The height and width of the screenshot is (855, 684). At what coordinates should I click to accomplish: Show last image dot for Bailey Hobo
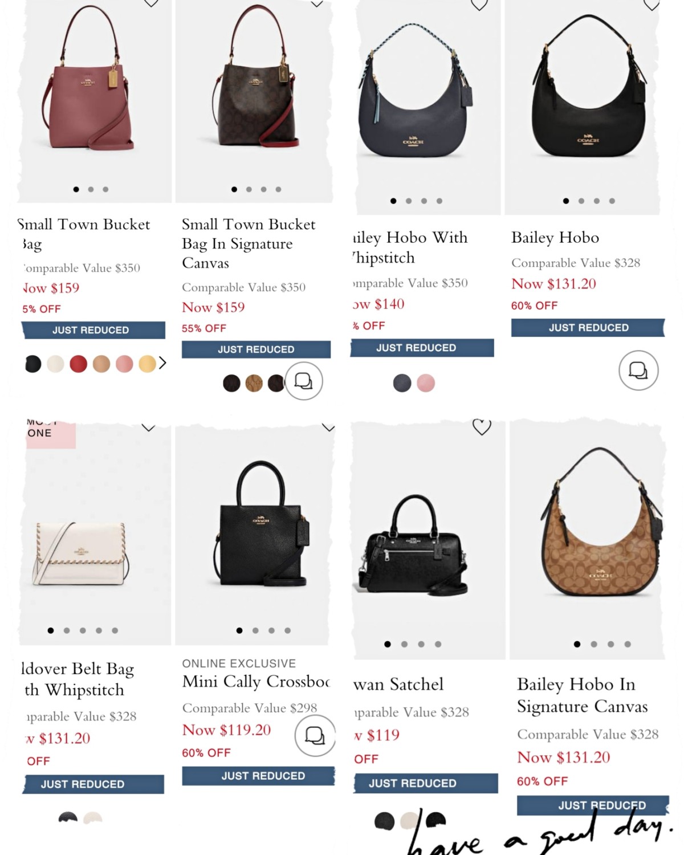pos(612,201)
